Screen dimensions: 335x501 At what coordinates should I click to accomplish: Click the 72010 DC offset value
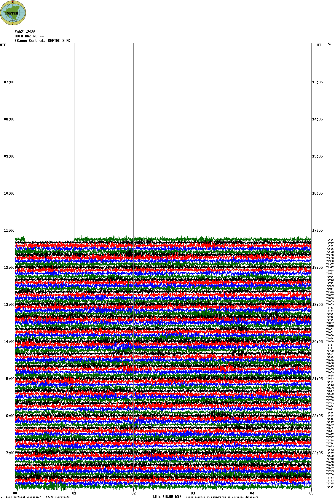pyautogui.click(x=330, y=240)
